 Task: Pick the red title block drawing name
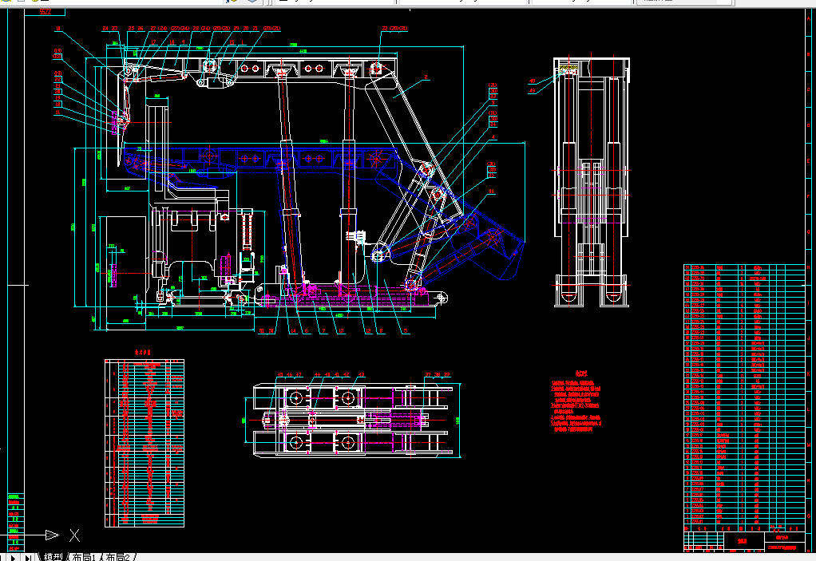742,541
